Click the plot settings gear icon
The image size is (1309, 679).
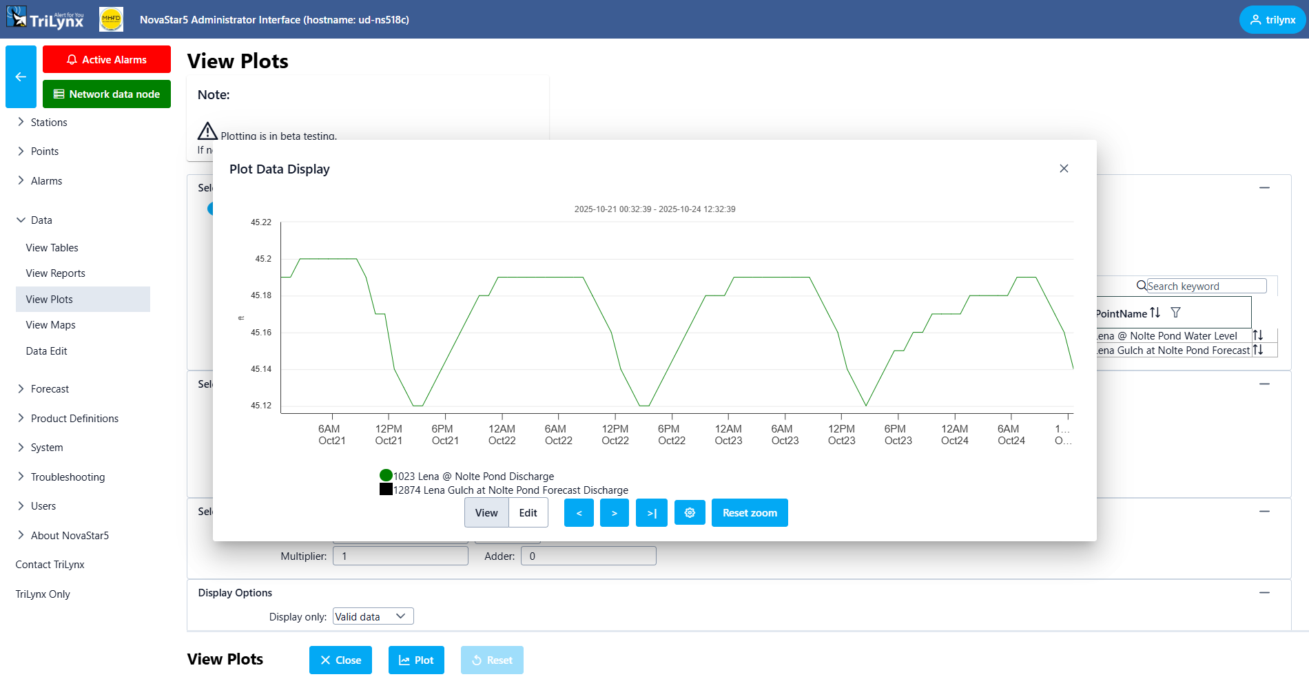[x=690, y=513]
